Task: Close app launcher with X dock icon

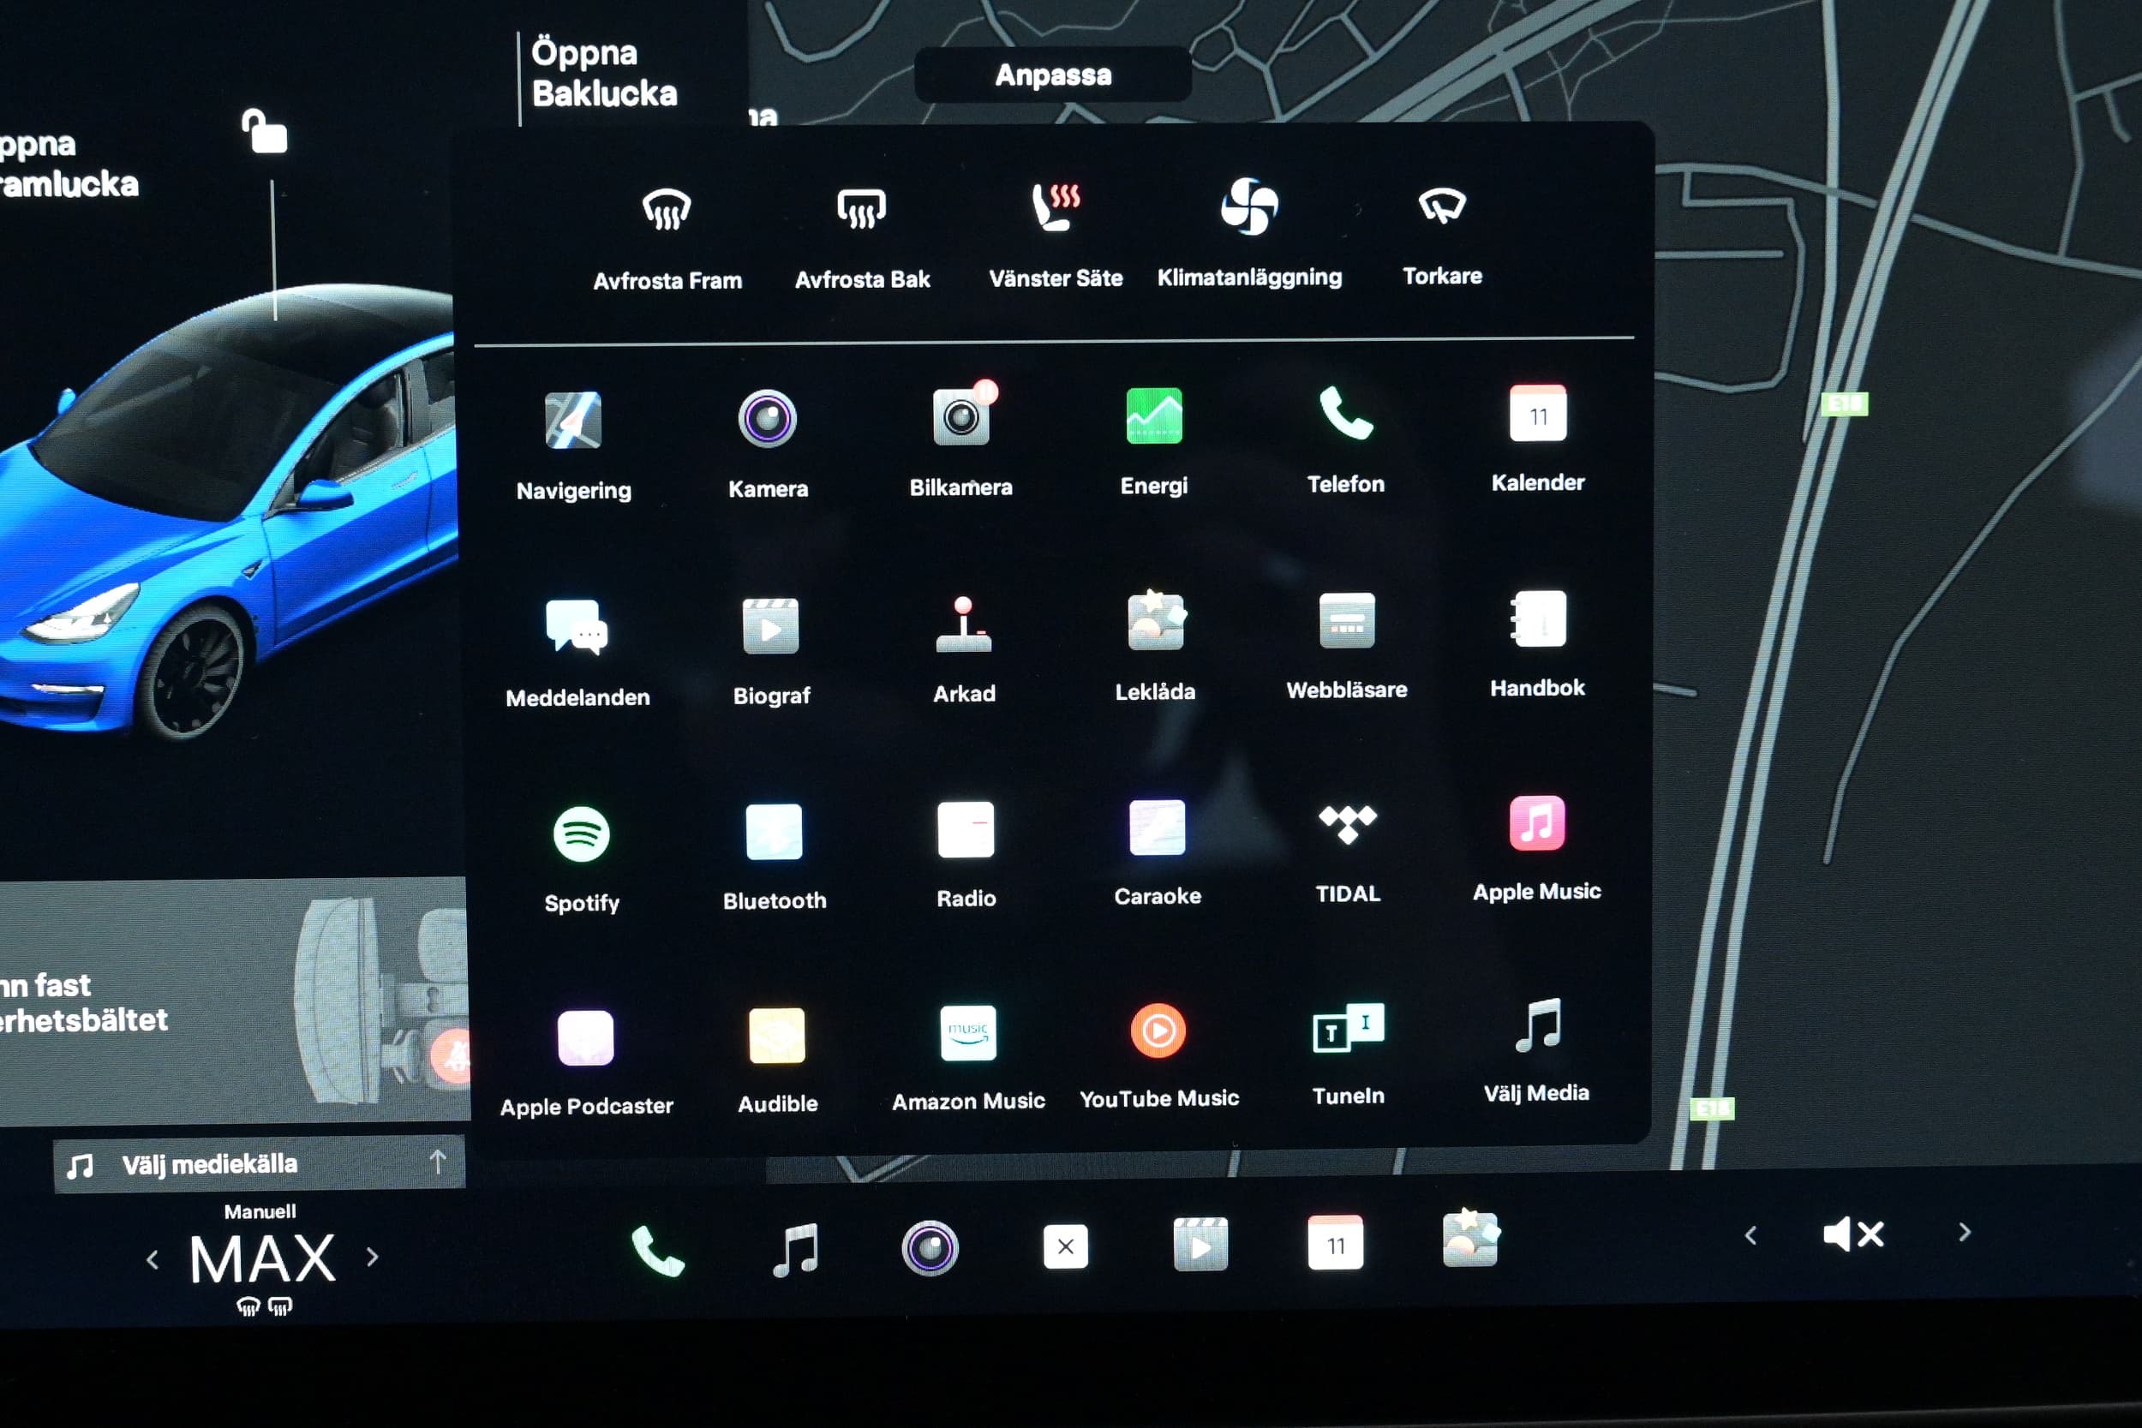Action: (1065, 1246)
